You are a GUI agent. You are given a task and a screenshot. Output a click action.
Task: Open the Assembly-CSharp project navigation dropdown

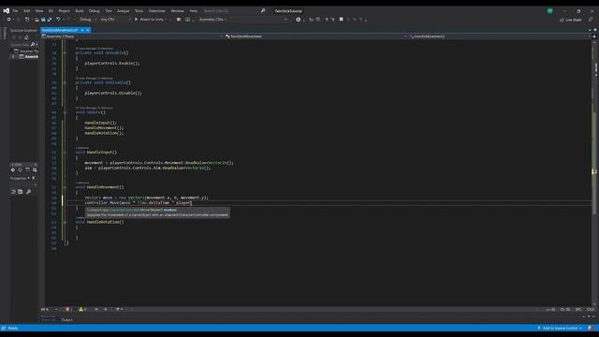(x=132, y=37)
